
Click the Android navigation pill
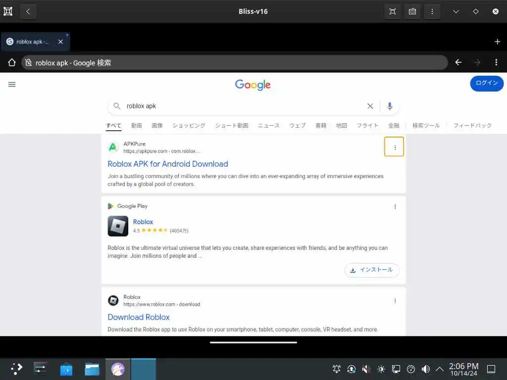253,342
